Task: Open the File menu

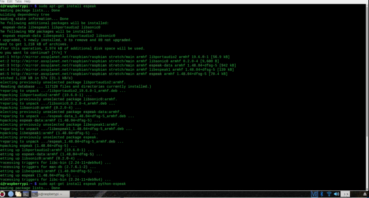Action: click(2, 2)
